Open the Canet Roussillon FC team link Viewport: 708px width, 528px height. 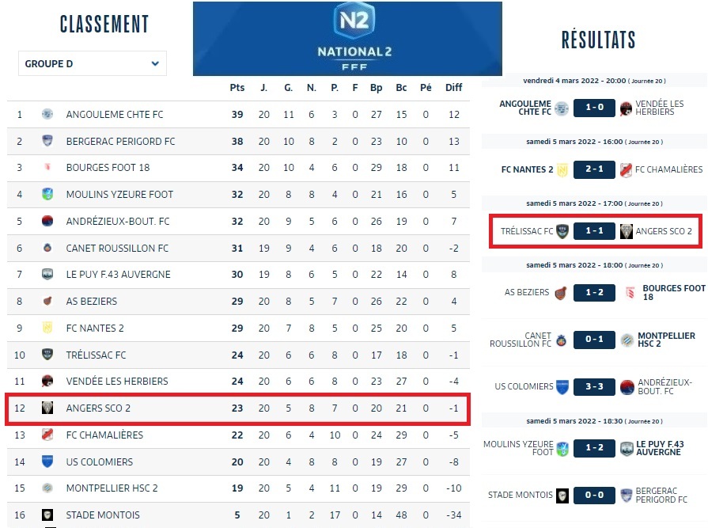coord(117,248)
